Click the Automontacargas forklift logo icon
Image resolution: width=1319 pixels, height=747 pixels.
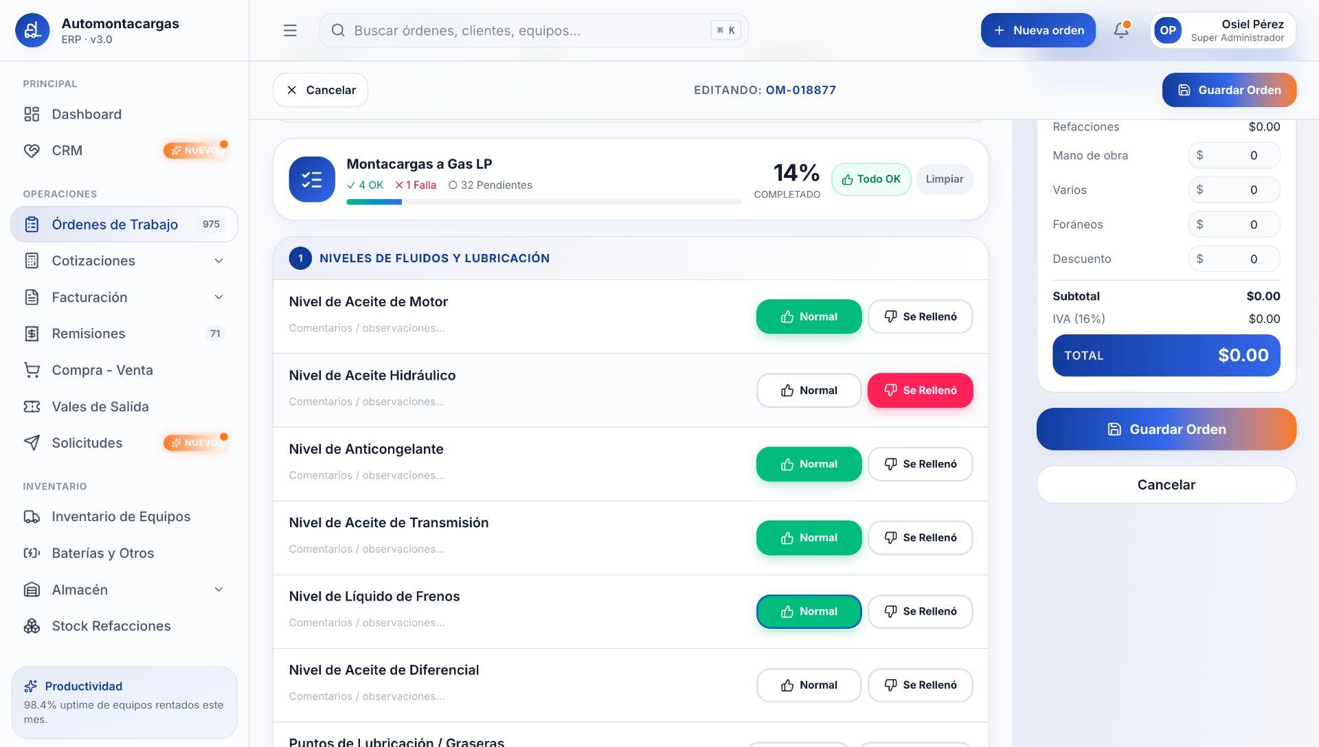pyautogui.click(x=32, y=30)
